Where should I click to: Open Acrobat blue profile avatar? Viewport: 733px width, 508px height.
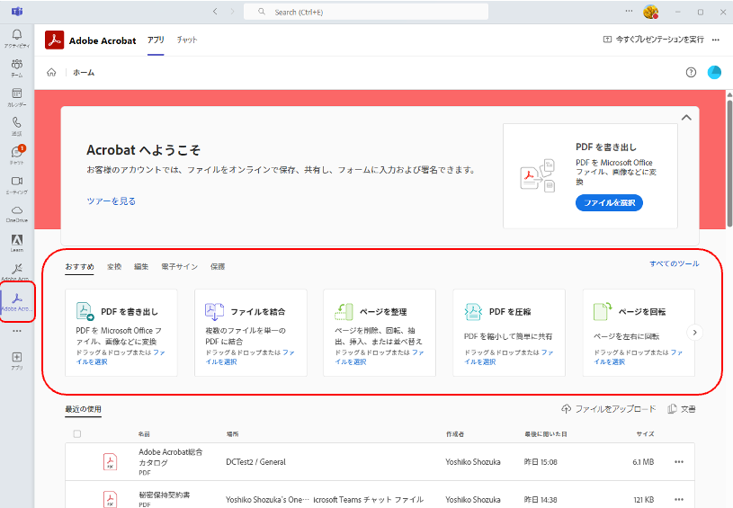pyautogui.click(x=714, y=73)
